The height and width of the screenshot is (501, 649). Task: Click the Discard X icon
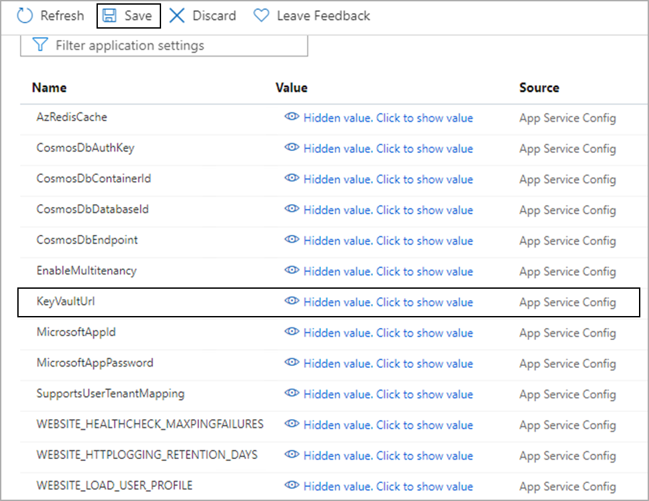point(176,15)
